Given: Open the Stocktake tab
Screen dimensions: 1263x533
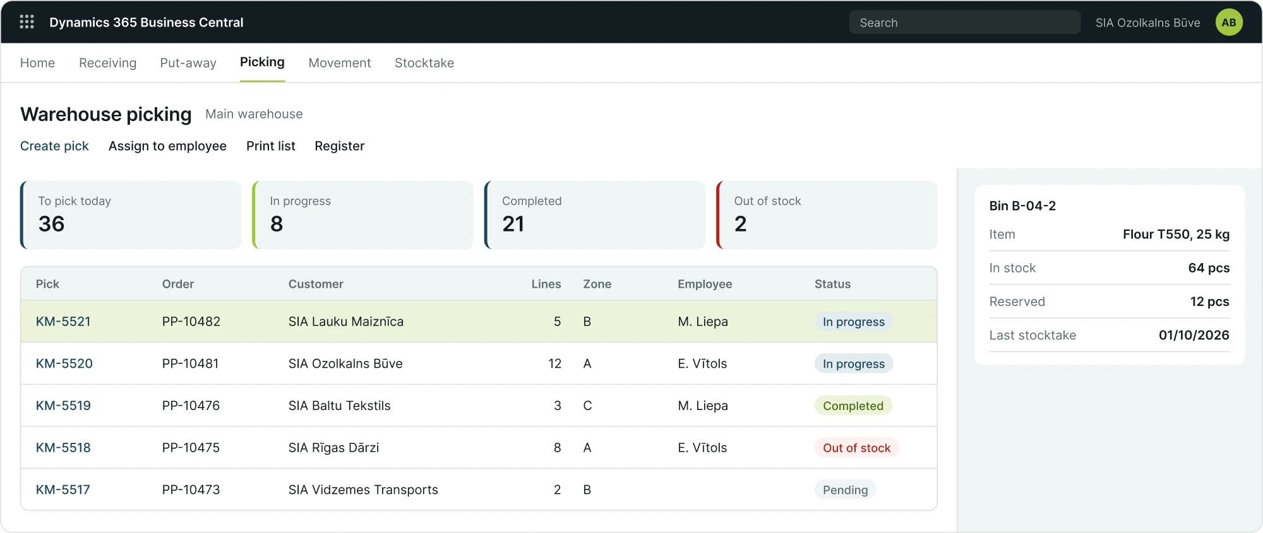Looking at the screenshot, I should click(x=424, y=63).
